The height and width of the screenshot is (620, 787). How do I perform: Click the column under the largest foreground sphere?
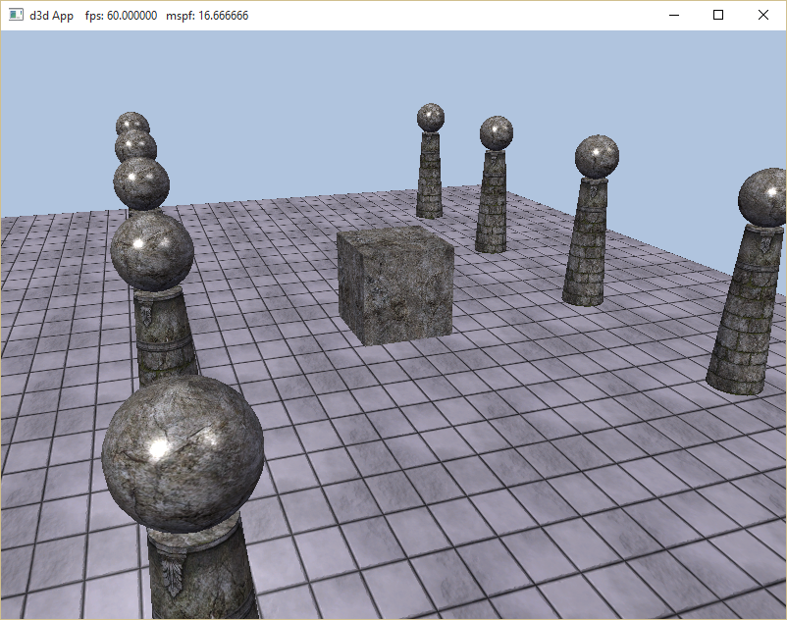201,574
